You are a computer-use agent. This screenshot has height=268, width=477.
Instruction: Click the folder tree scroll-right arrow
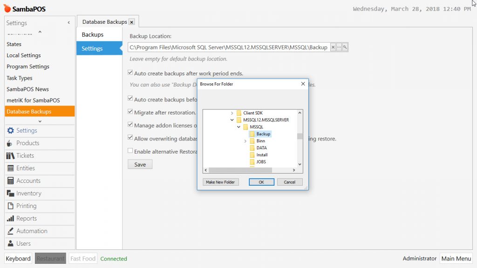[294, 170]
